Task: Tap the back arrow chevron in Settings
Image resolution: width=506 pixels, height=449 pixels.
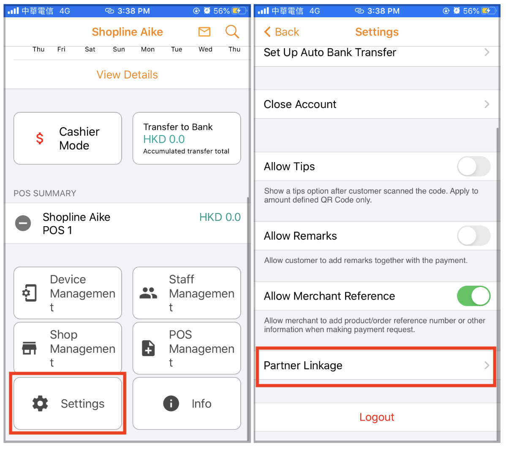Action: point(267,32)
